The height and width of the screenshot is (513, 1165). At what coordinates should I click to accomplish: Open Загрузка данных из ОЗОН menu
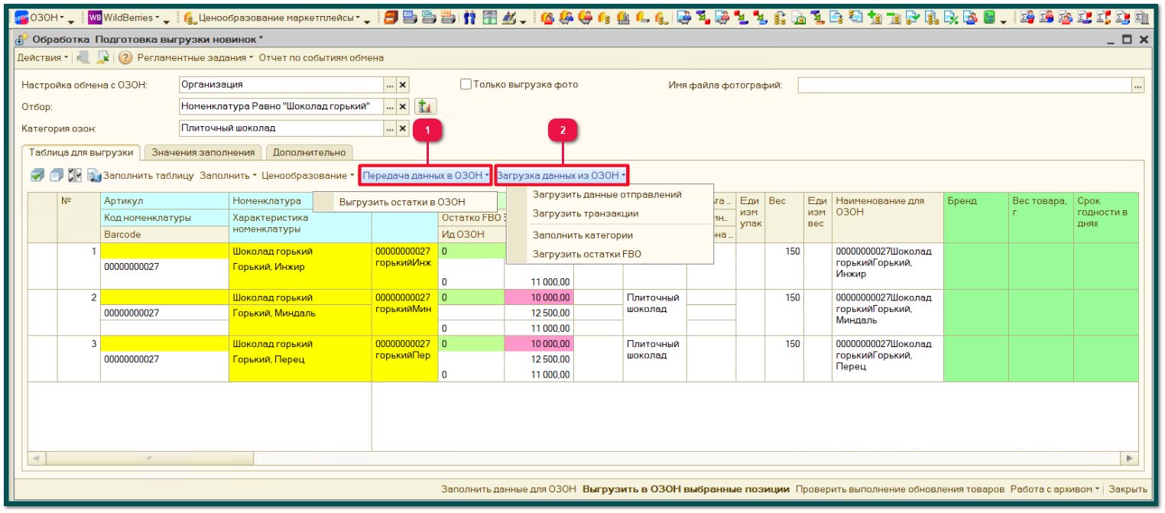click(561, 176)
